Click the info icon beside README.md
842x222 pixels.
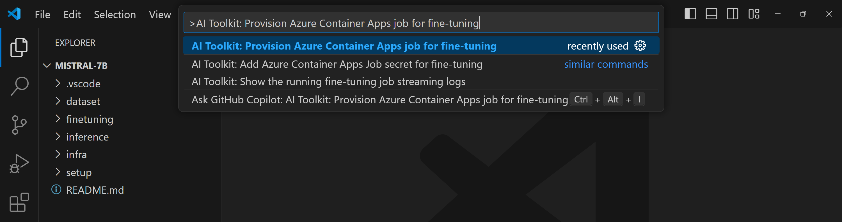pos(56,190)
